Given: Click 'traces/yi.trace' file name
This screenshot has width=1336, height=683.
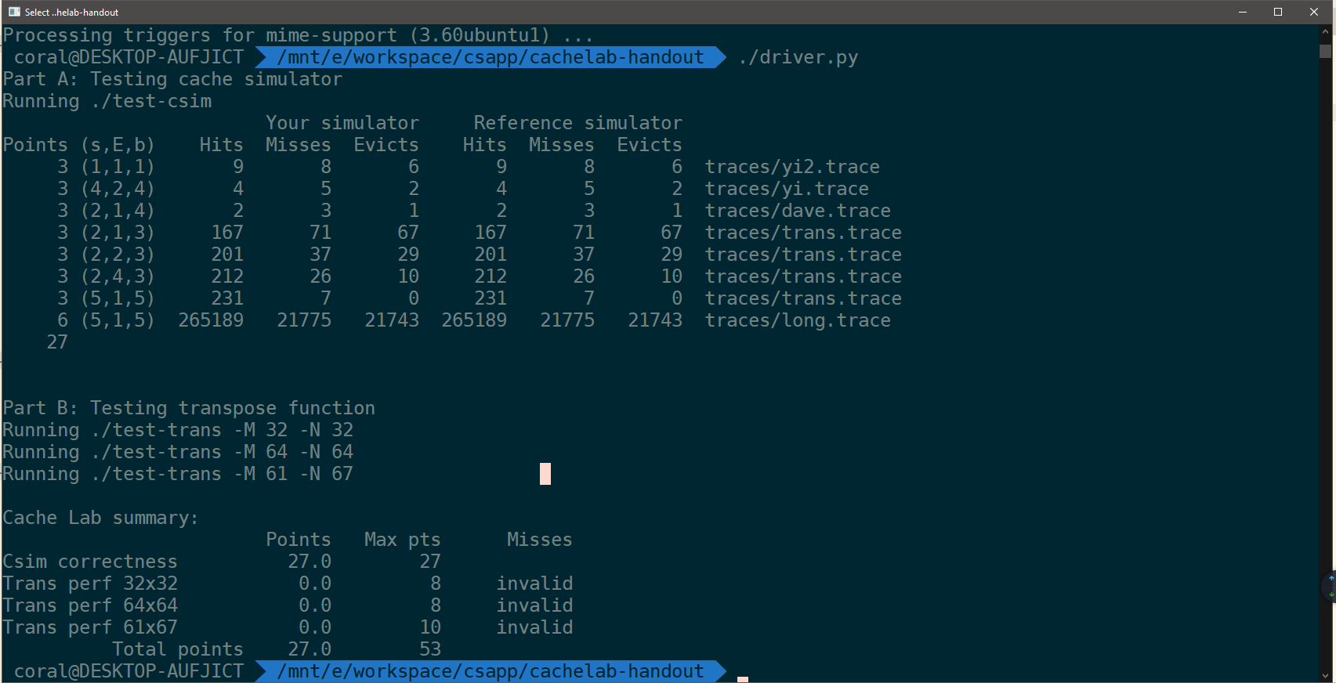Looking at the screenshot, I should pyautogui.click(x=787, y=189).
